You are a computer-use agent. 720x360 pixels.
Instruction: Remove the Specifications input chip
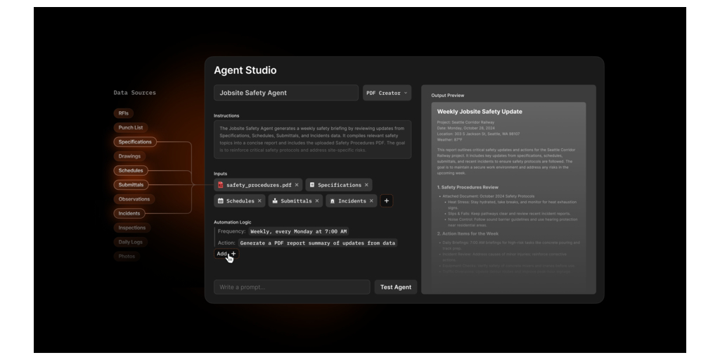pos(366,185)
